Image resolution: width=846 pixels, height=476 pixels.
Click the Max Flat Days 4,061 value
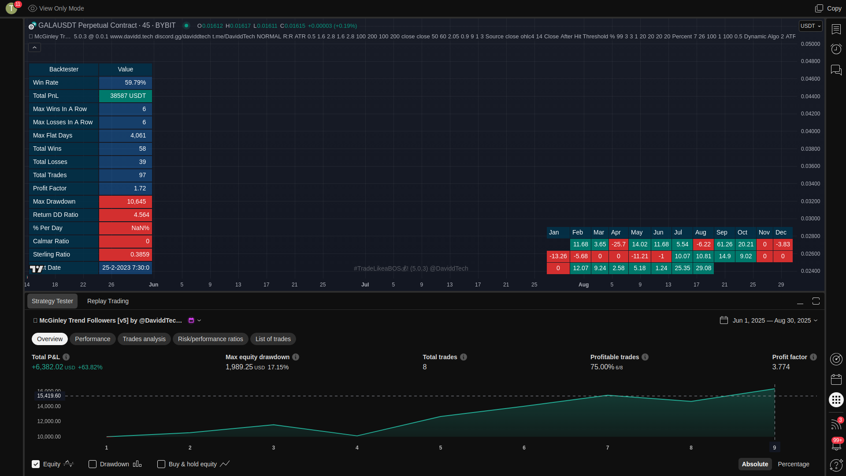coord(126,135)
